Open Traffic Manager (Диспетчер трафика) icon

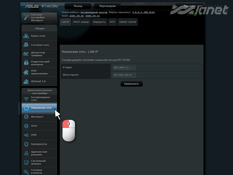(26, 54)
